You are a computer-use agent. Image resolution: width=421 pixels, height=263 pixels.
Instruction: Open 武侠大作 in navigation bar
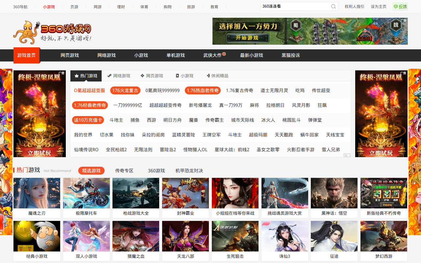click(x=212, y=55)
